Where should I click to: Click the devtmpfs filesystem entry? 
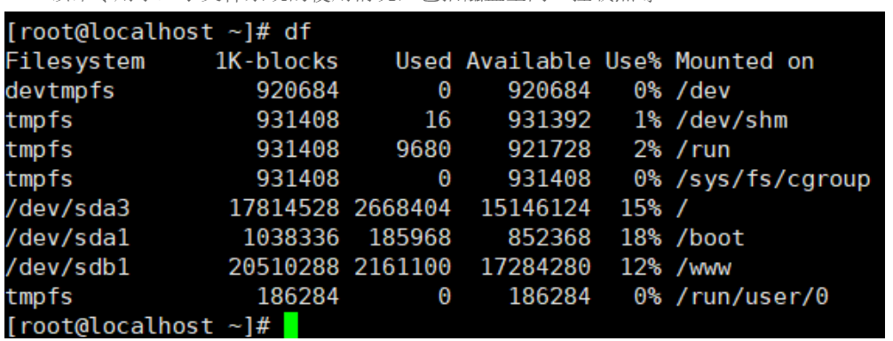pos(60,91)
